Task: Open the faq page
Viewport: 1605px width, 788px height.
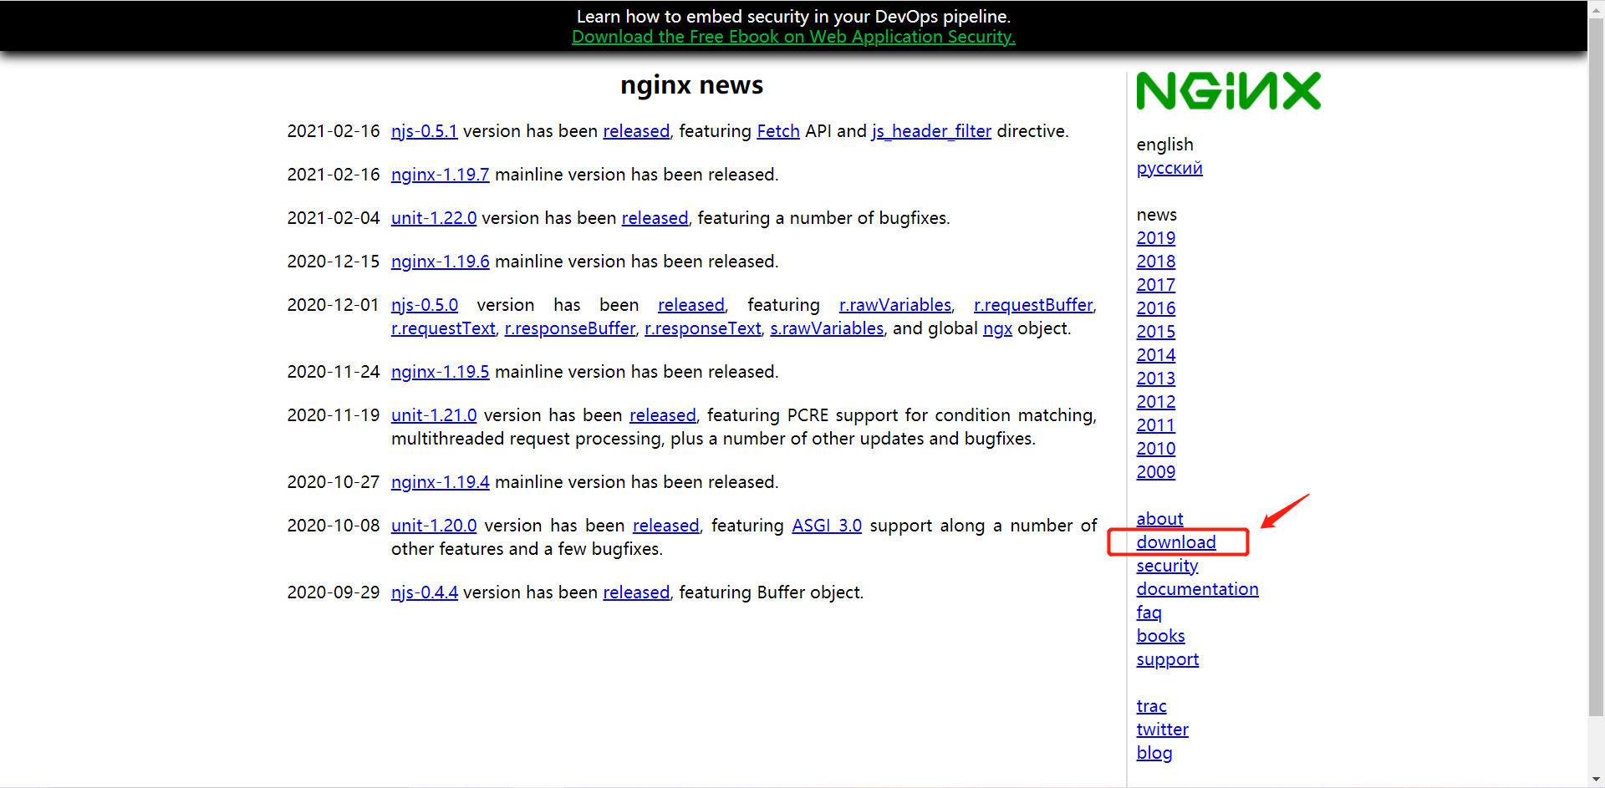Action: click(1149, 613)
